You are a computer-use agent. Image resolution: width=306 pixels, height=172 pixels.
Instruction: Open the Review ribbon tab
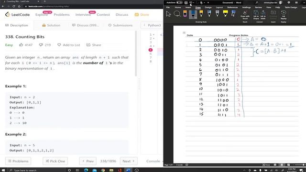258,7
